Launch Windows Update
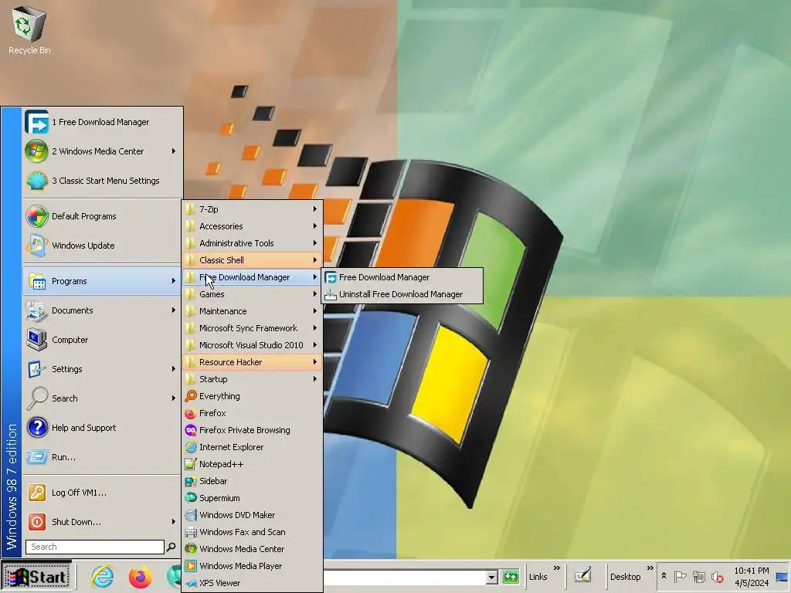The width and height of the screenshot is (791, 593). 103,246
